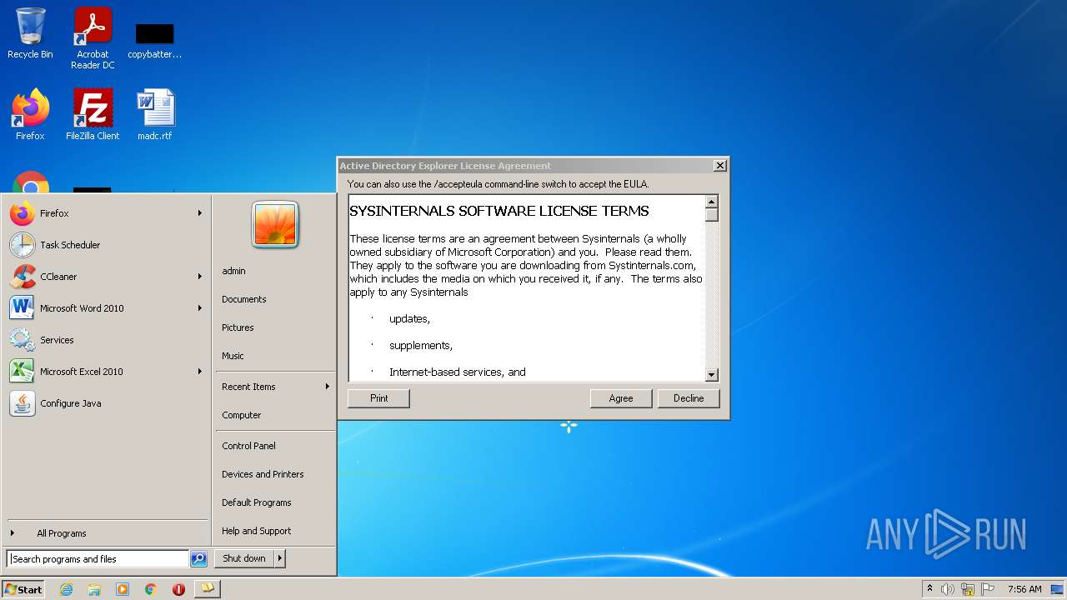Show hidden tray icons arrow

929,589
